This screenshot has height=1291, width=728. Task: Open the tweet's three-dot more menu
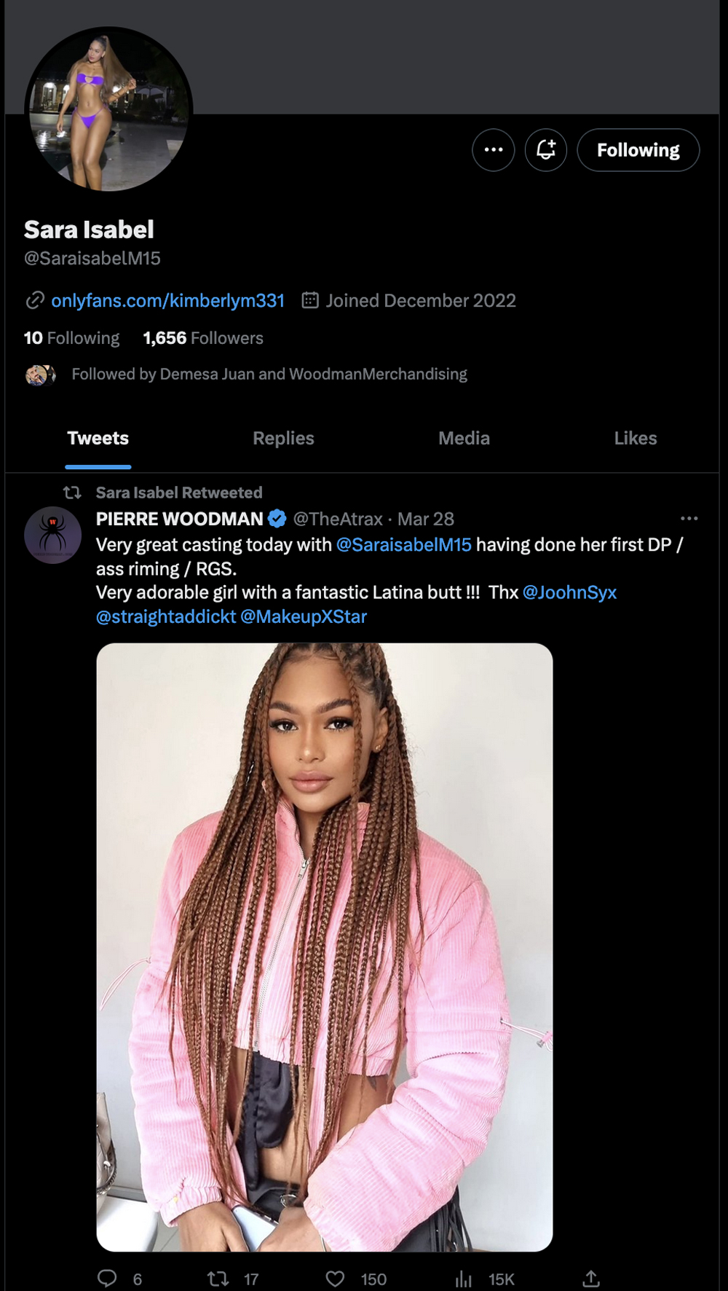689,519
